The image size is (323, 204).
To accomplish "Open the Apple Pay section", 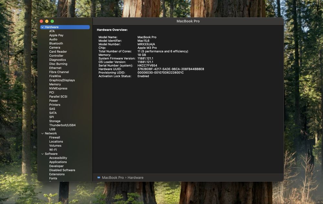I will point(56,35).
